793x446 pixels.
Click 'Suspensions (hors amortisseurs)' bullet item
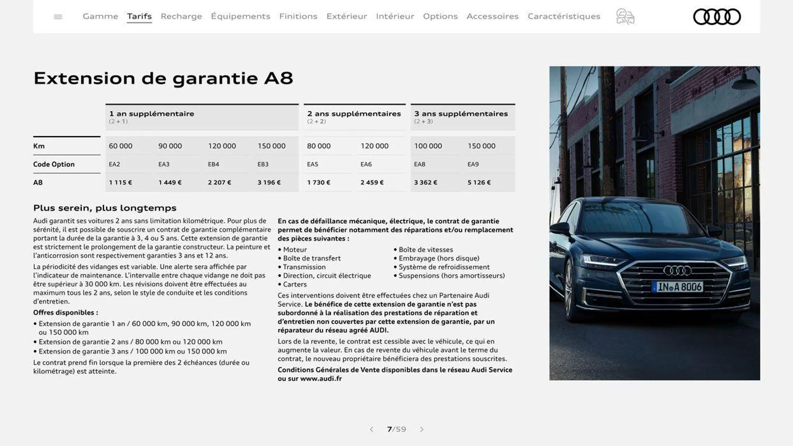(449, 275)
